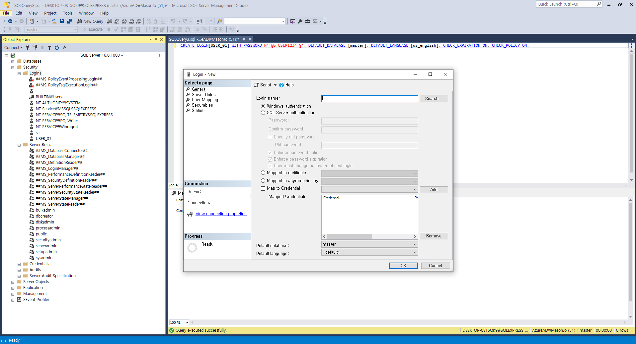The width and height of the screenshot is (636, 344).
Task: Click the Navigate Backward arrow icon
Action: click(10, 21)
